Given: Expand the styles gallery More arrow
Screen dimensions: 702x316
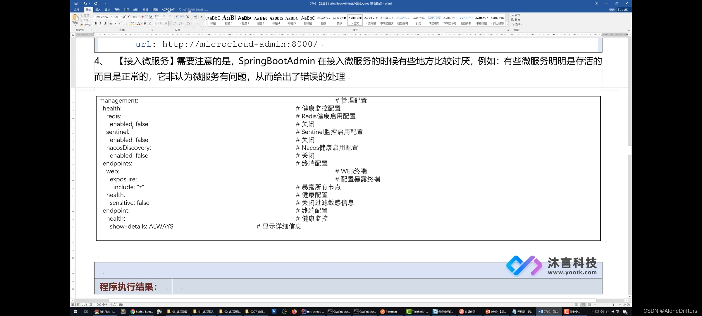Looking at the screenshot, I should tap(507, 24).
